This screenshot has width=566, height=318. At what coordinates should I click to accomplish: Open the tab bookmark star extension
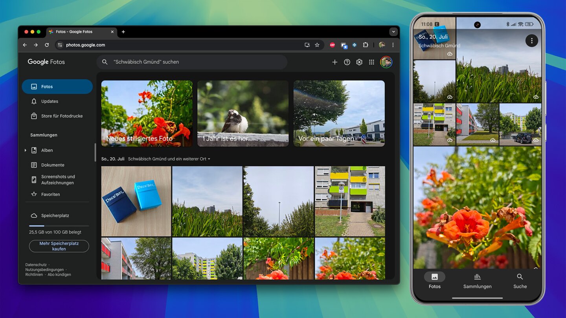344,45
